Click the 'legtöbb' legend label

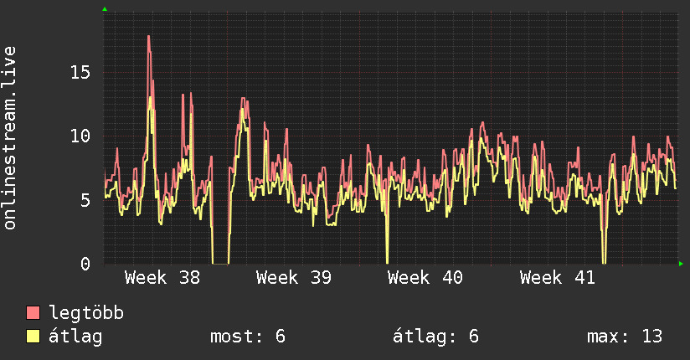[x=86, y=313]
